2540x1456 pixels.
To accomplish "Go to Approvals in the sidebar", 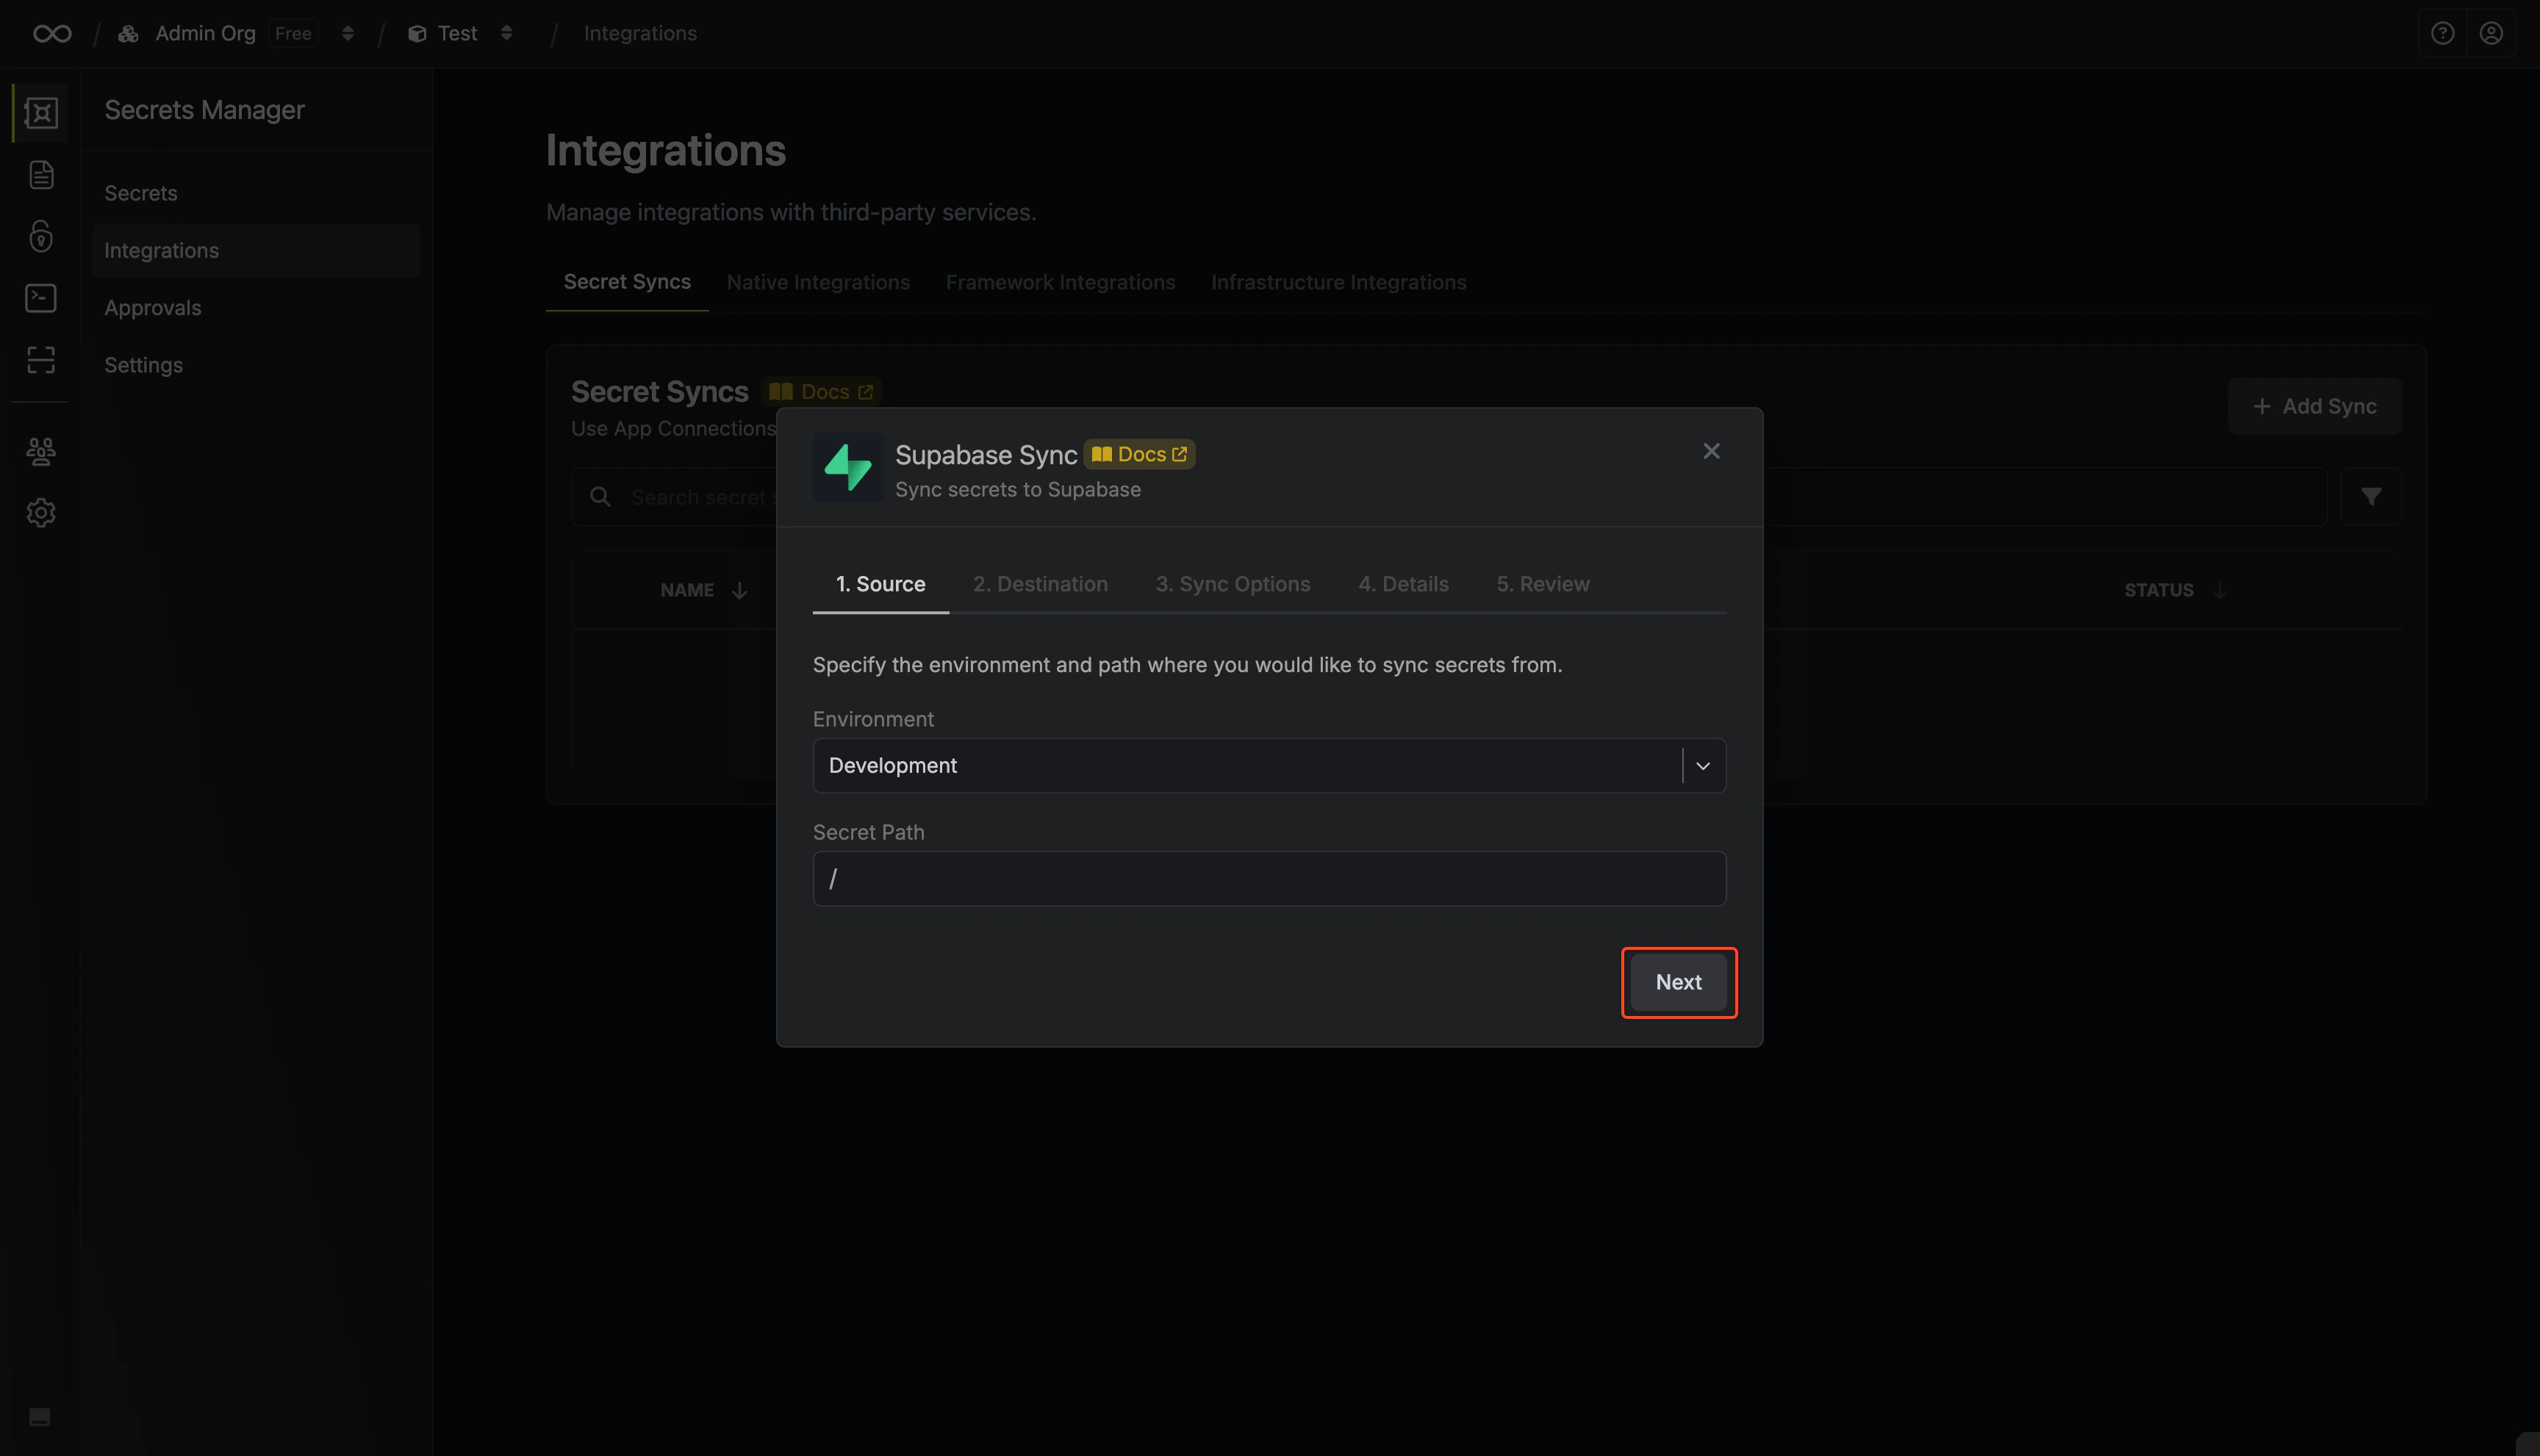I will [255, 308].
